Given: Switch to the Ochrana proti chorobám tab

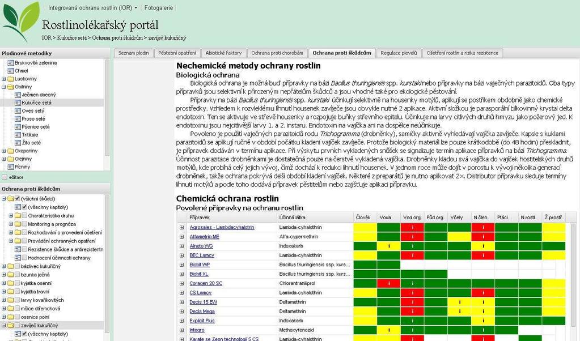Looking at the screenshot, I should (x=277, y=53).
